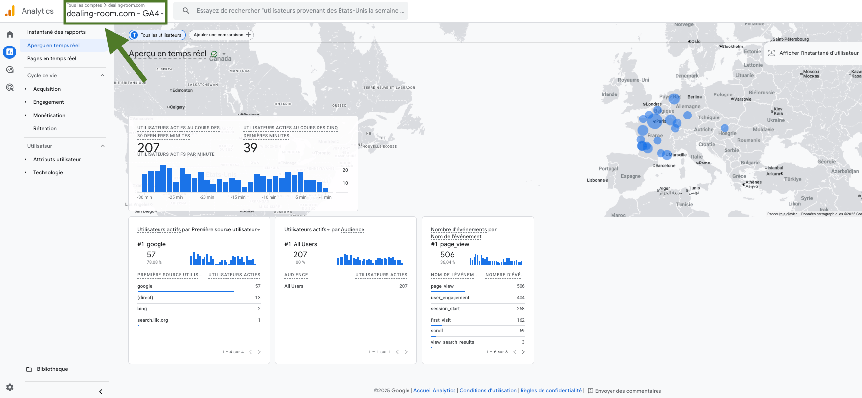Click the Raccourcis clavier map link
The image size is (862, 398).
pos(782,214)
